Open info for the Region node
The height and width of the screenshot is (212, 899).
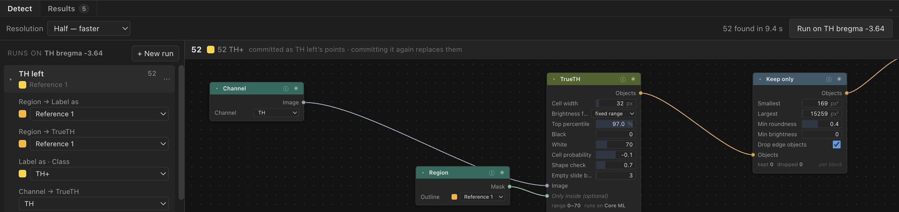[492, 173]
